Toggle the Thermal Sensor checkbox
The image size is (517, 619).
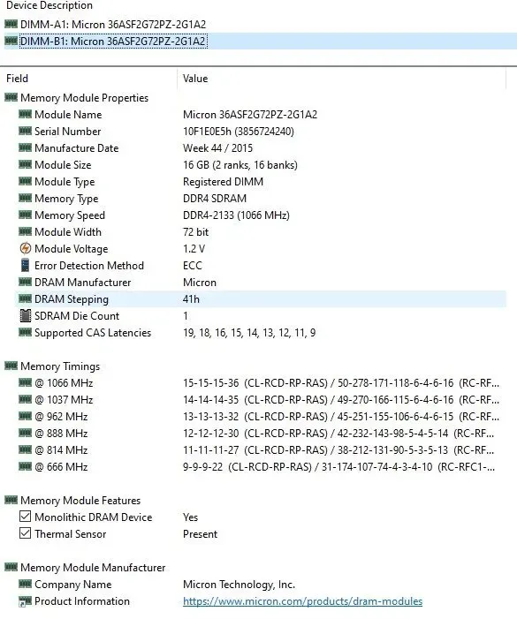pos(25,533)
